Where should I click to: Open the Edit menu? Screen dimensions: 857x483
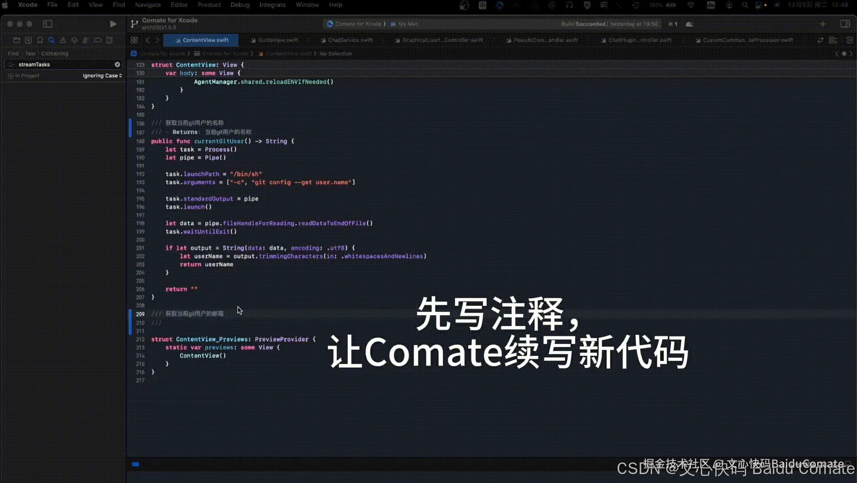(x=73, y=5)
